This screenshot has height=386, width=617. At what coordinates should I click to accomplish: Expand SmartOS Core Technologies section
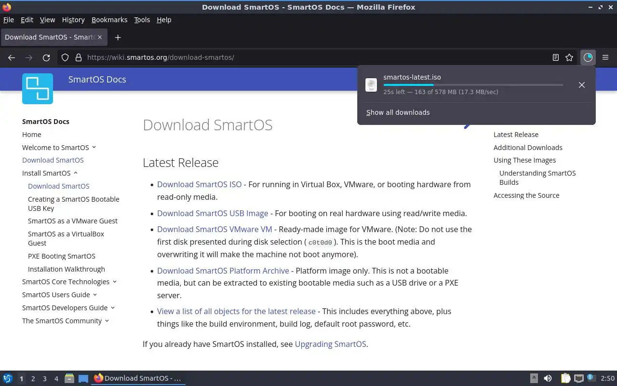(x=114, y=282)
